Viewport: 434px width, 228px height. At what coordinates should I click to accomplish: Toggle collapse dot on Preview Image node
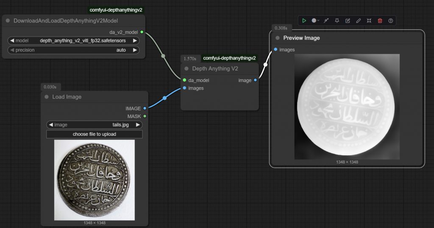[278, 38]
